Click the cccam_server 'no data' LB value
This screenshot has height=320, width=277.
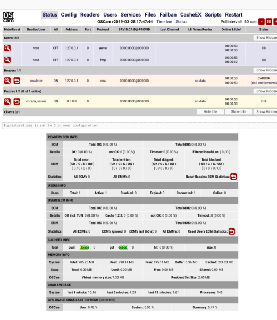tap(200, 101)
